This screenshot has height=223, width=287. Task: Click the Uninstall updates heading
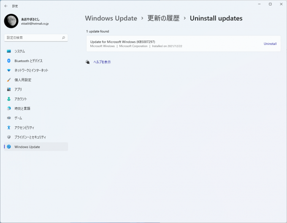pos(216,18)
